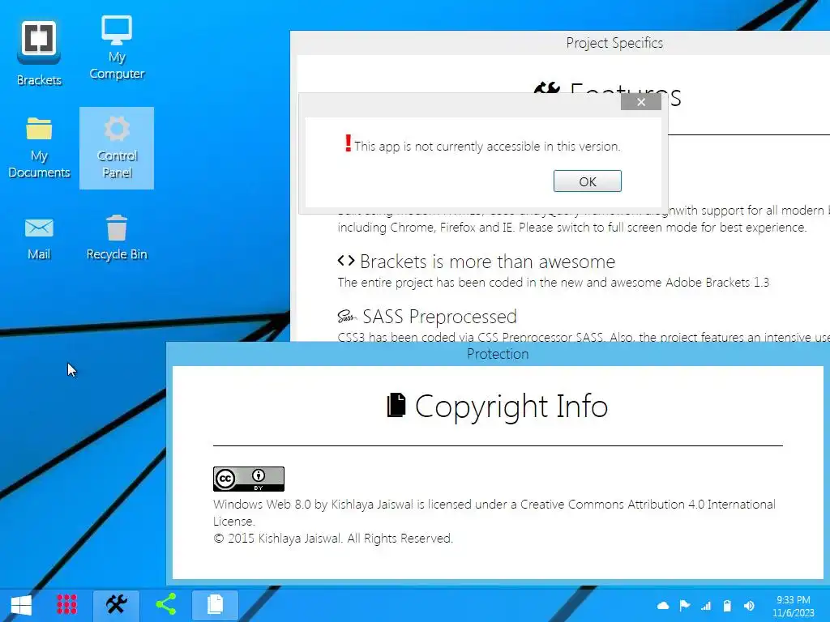The width and height of the screenshot is (830, 622).
Task: Open the red apps grid taskbar icon
Action: click(66, 604)
